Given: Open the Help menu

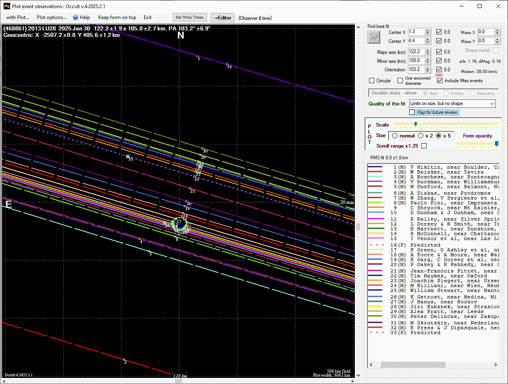Looking at the screenshot, I should click(x=85, y=17).
